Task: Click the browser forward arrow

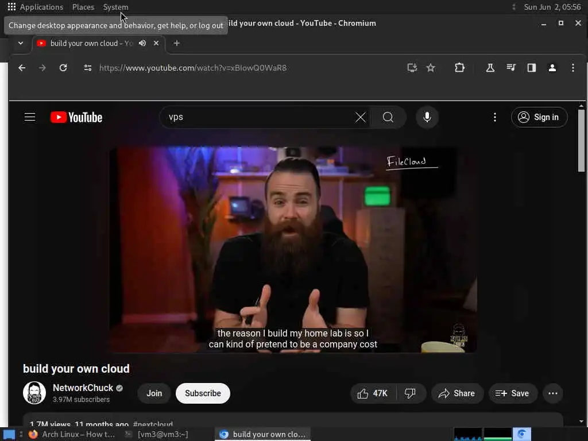Action: click(42, 68)
